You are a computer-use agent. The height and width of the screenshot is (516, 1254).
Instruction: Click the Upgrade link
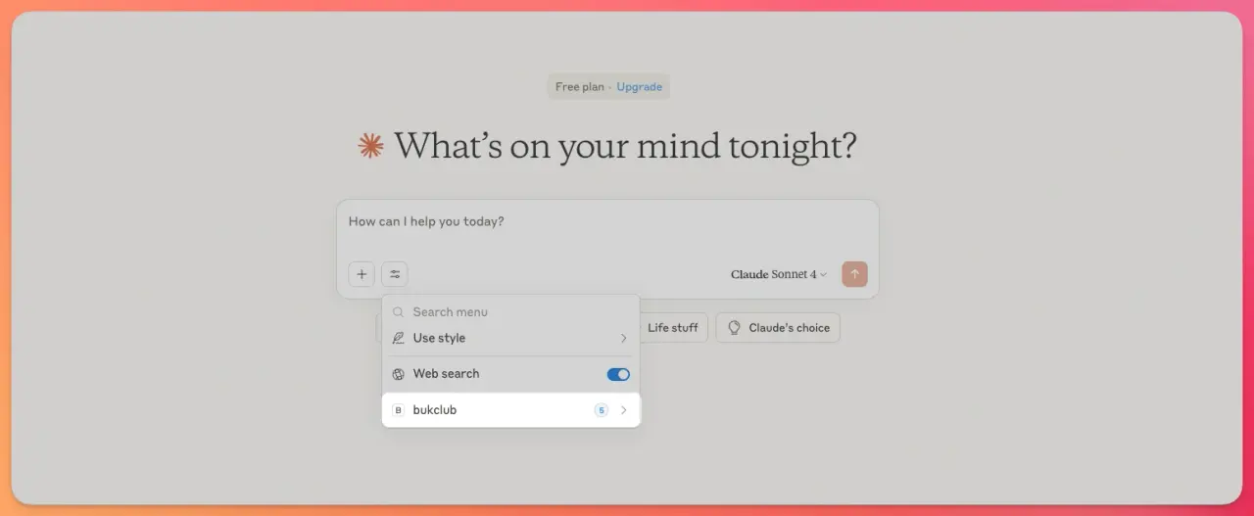coord(639,87)
